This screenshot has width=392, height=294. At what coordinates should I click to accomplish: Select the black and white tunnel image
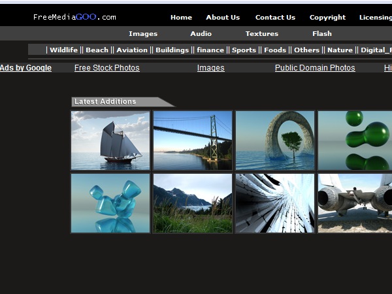[x=275, y=203]
